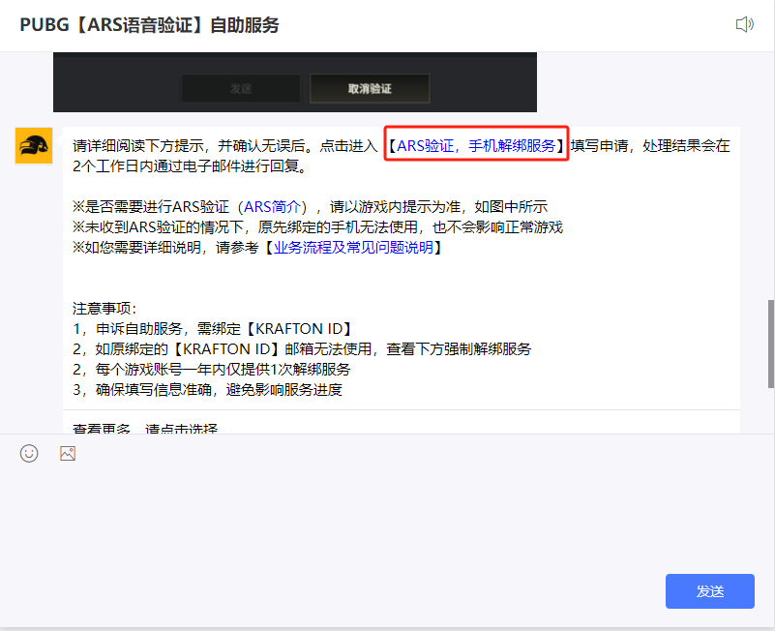Click the picture attachment icon

pos(67,452)
